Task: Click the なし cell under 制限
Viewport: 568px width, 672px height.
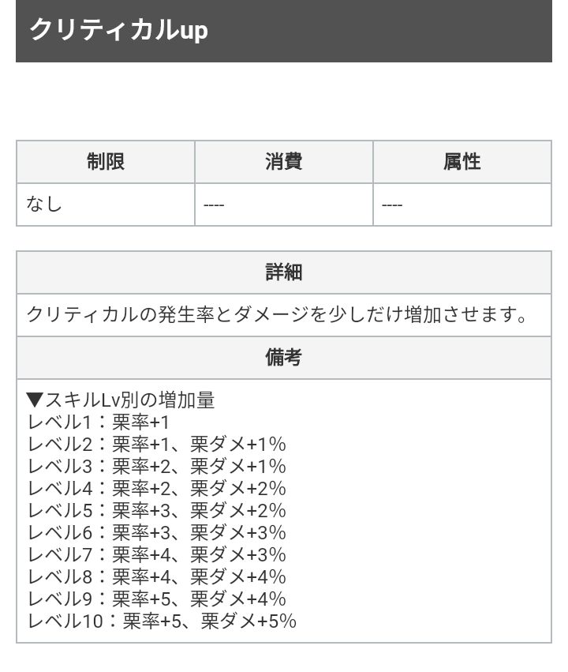Action: pyautogui.click(x=44, y=205)
